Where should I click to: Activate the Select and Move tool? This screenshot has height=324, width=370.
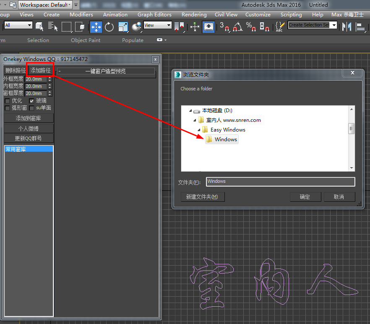click(96, 27)
